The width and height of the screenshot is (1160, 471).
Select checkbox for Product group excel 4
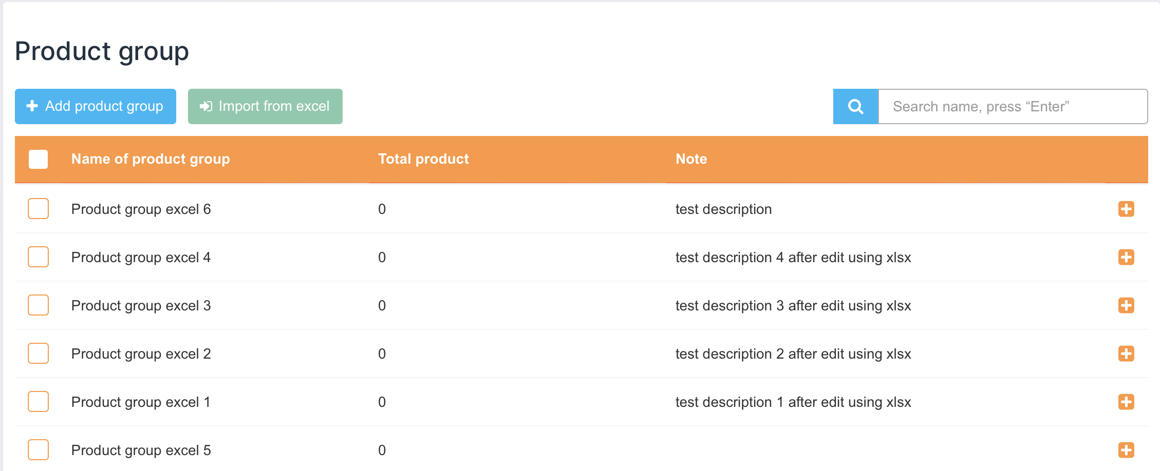click(x=39, y=257)
